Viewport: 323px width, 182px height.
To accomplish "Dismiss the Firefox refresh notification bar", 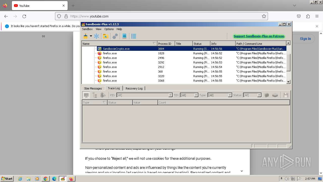I will pyautogui.click(x=317, y=26).
